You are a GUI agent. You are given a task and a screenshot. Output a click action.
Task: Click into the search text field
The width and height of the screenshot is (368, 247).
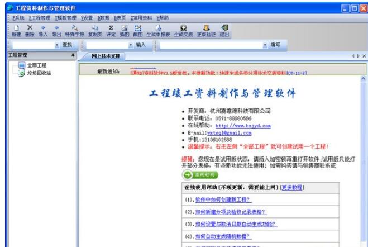(34, 45)
